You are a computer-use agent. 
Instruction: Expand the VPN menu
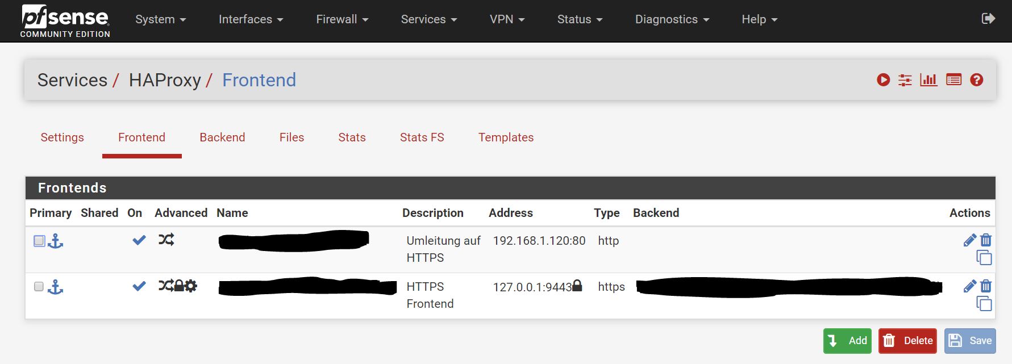coord(507,19)
